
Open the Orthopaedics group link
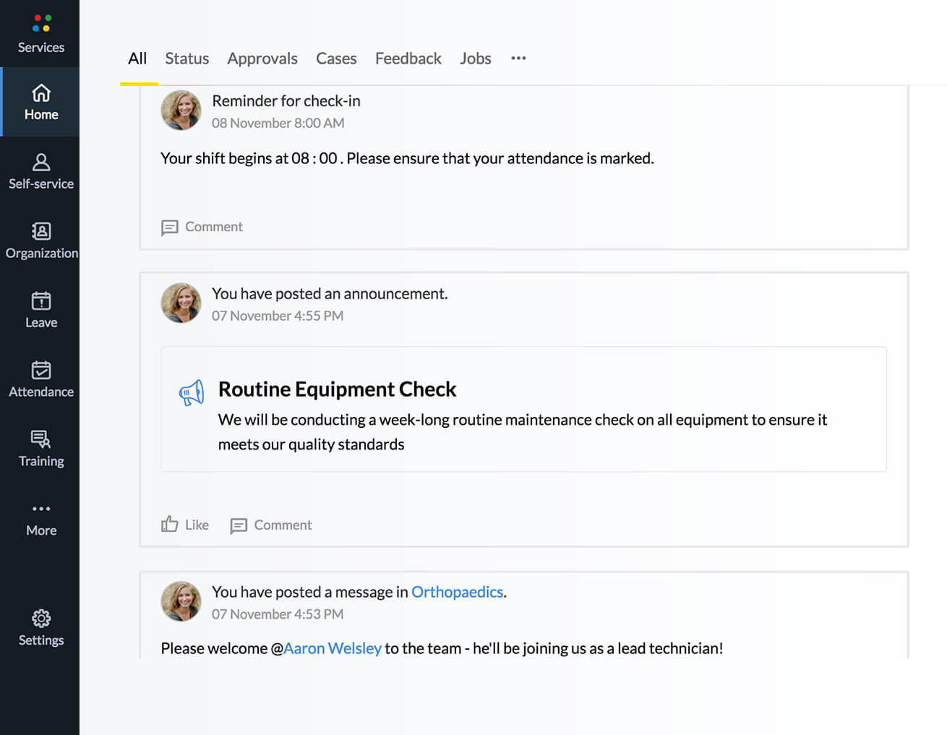457,592
